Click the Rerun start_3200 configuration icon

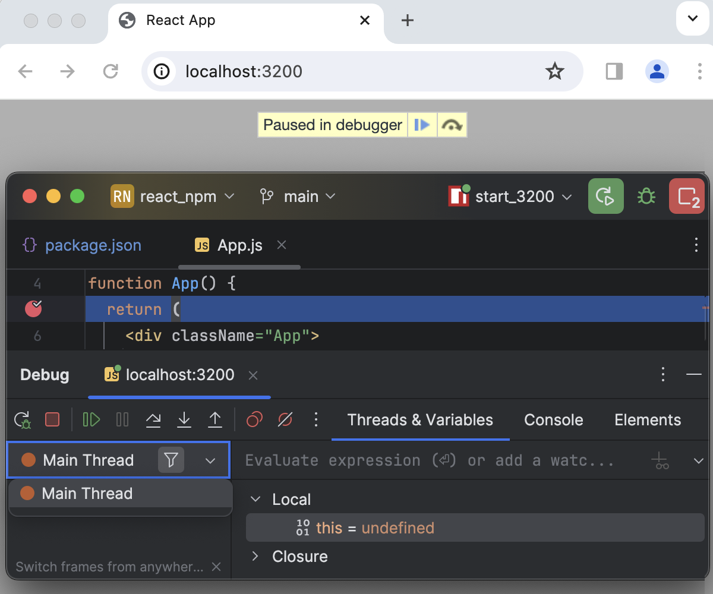(605, 196)
